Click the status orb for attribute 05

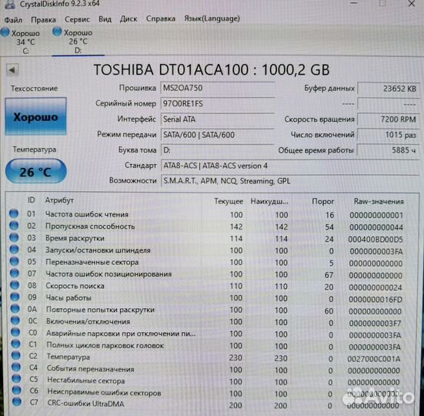(15, 261)
